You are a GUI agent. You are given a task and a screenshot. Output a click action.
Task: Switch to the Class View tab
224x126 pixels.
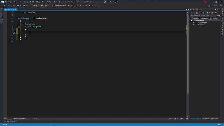pos(215,118)
